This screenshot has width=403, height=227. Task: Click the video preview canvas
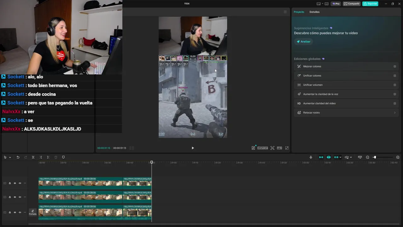pos(193,77)
